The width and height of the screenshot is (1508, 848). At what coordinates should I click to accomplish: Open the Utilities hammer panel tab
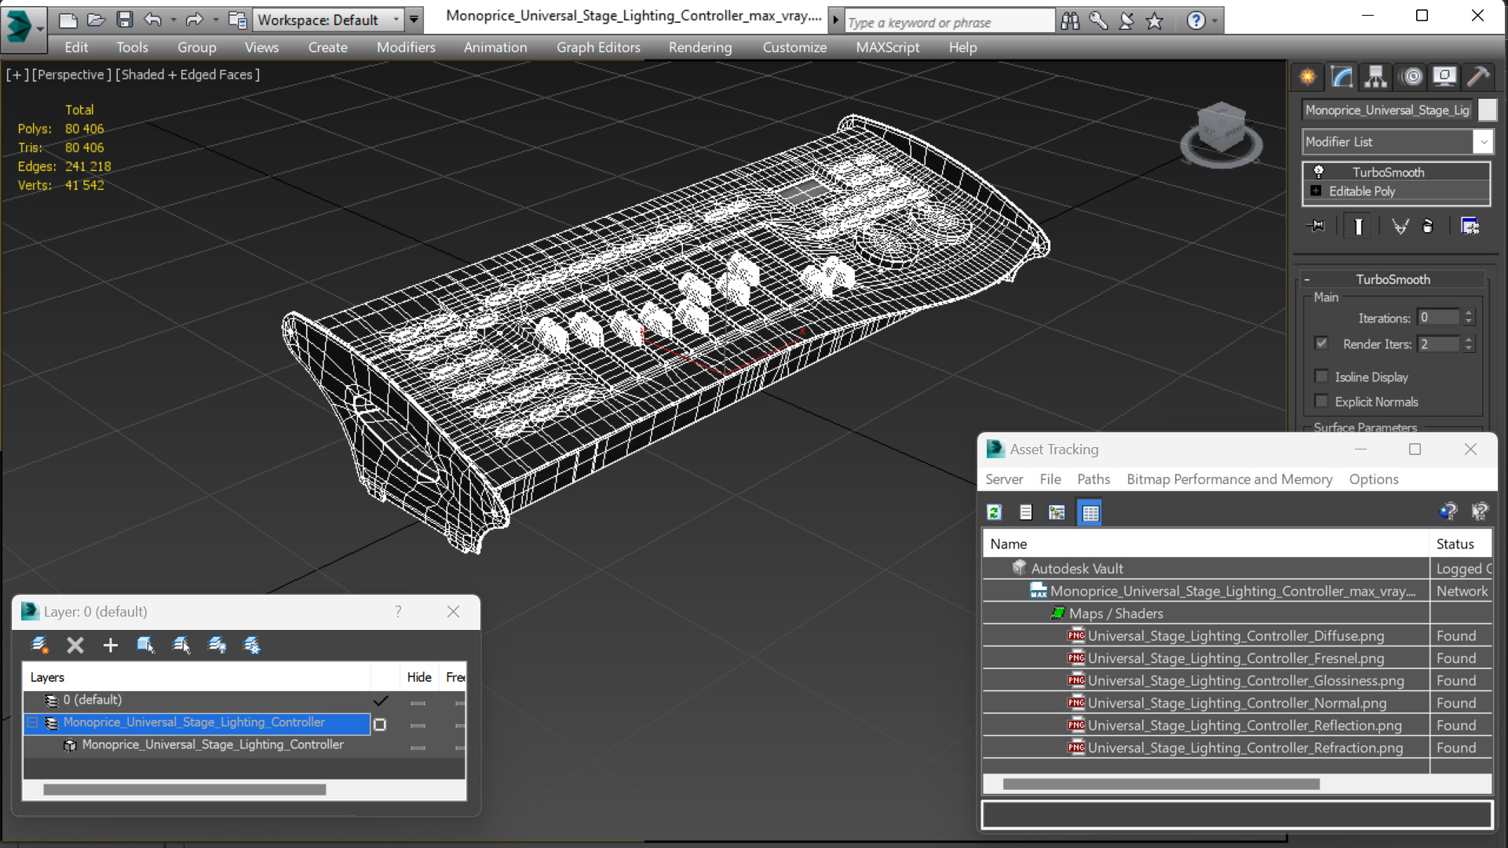click(1478, 76)
